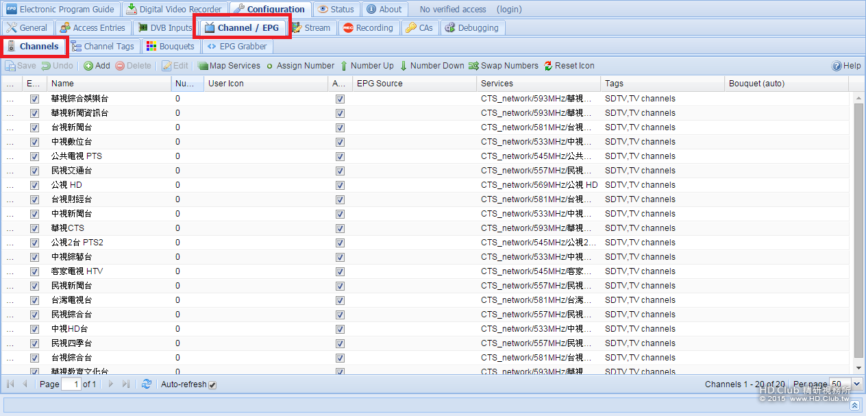This screenshot has width=866, height=416.
Task: Go to last page button
Action: 125,384
